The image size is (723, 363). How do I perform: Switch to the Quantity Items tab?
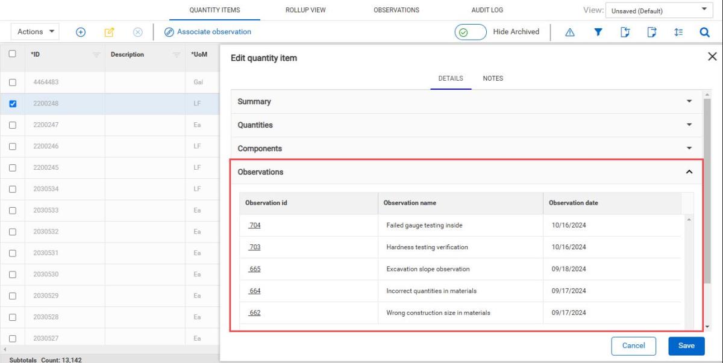214,10
